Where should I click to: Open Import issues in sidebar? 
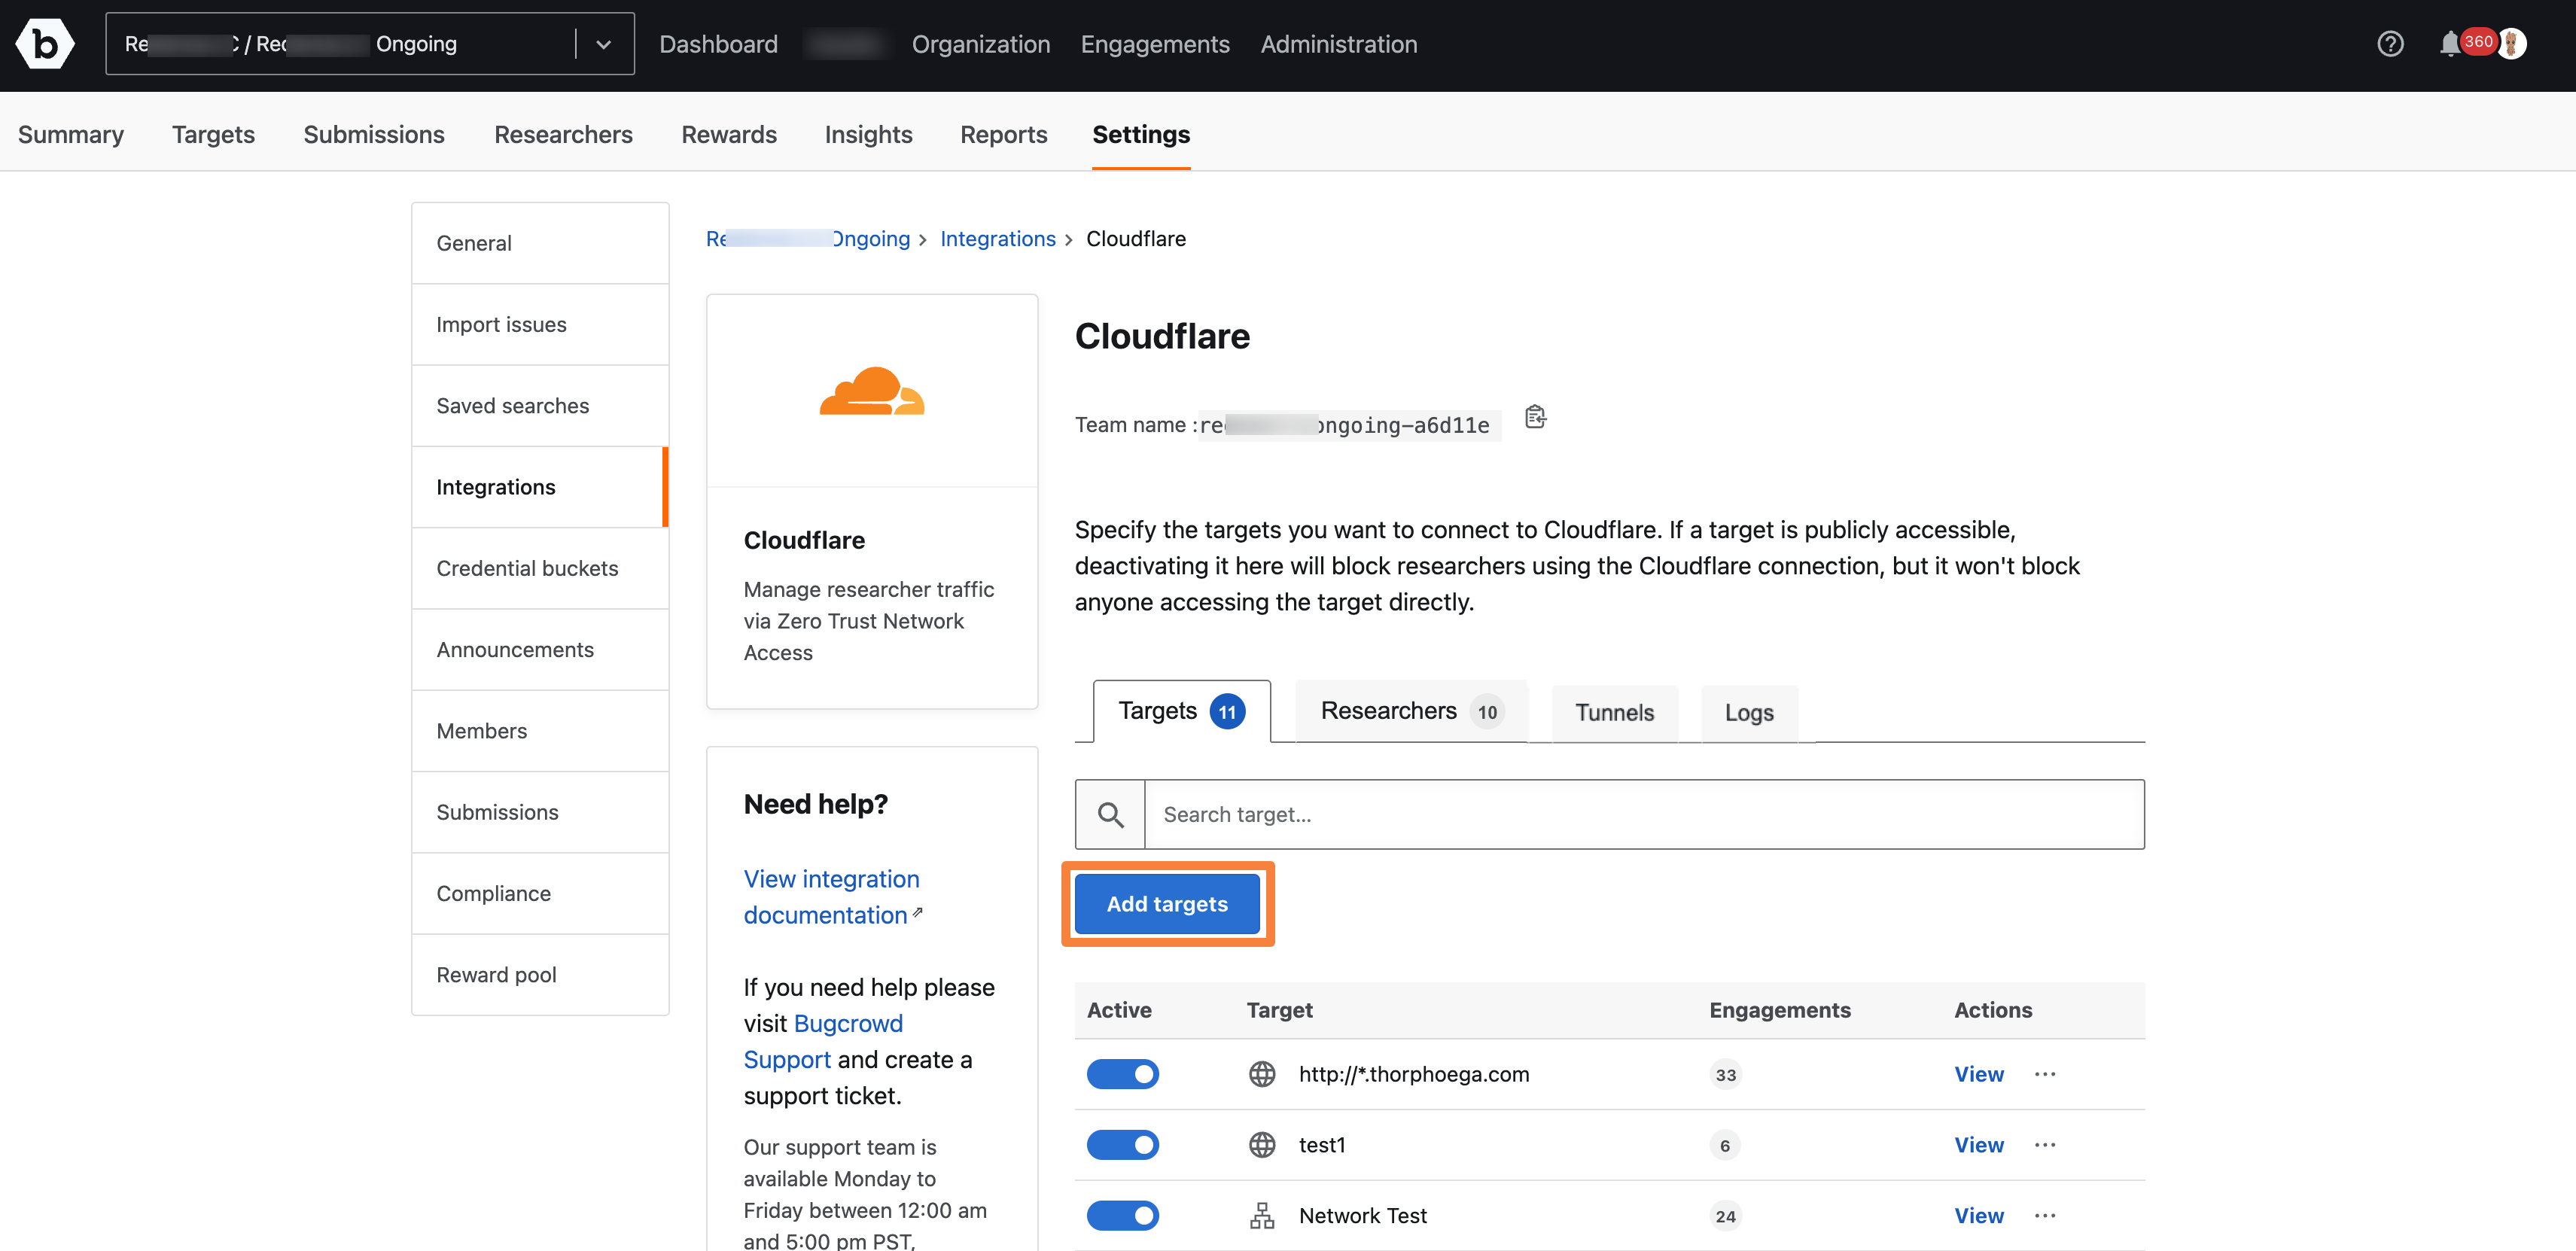tap(540, 325)
